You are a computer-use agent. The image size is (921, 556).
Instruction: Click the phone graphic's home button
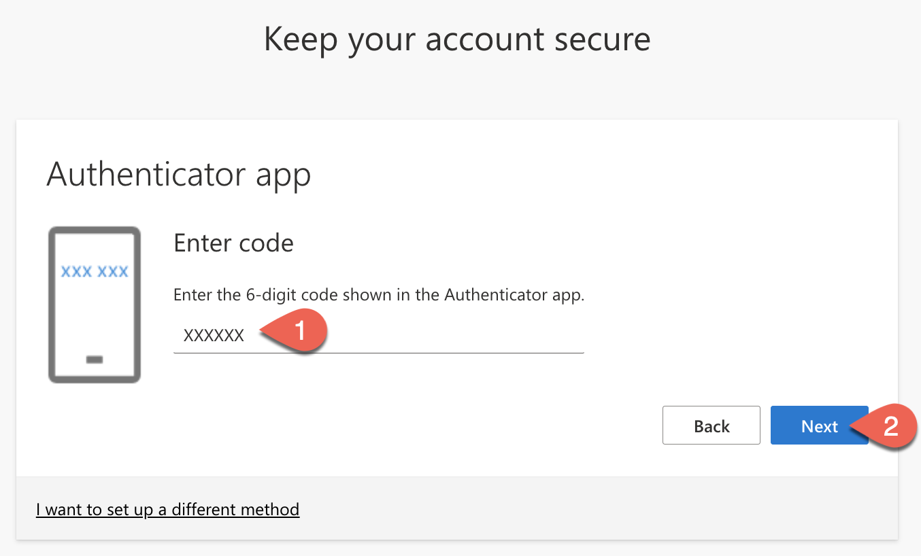(x=95, y=359)
